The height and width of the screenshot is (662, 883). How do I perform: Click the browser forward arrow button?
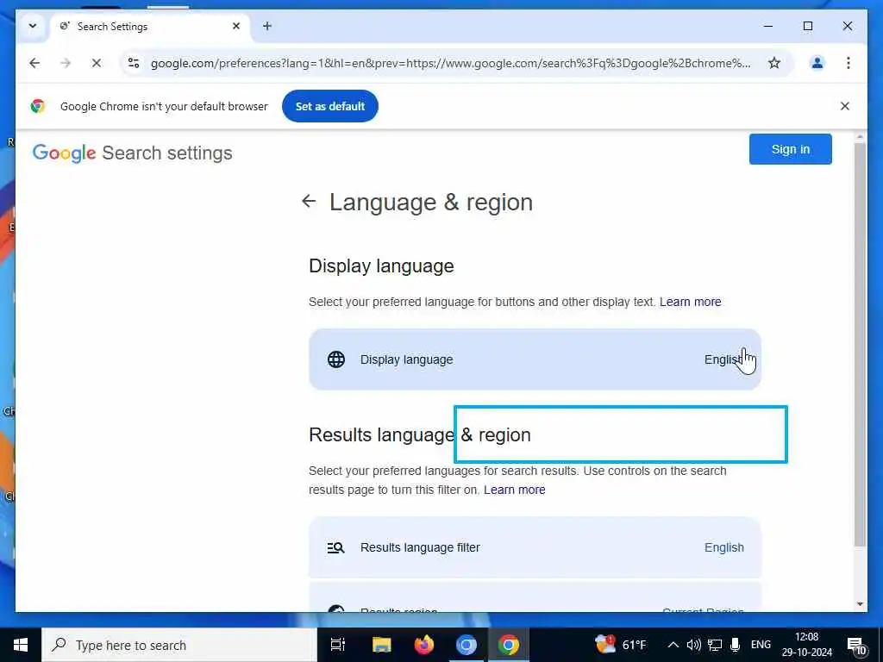[66, 63]
